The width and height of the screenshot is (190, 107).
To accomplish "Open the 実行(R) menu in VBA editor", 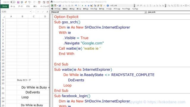I will (102, 9).
